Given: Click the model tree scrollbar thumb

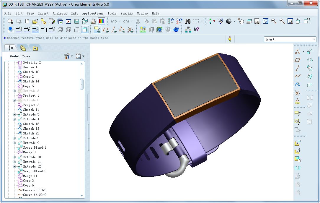Looking at the screenshot, I should click(82, 84).
